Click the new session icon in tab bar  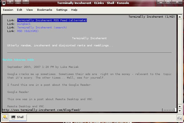5,117
